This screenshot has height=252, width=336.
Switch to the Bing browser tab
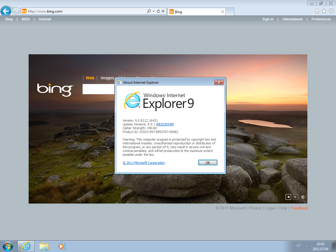[x=195, y=12]
